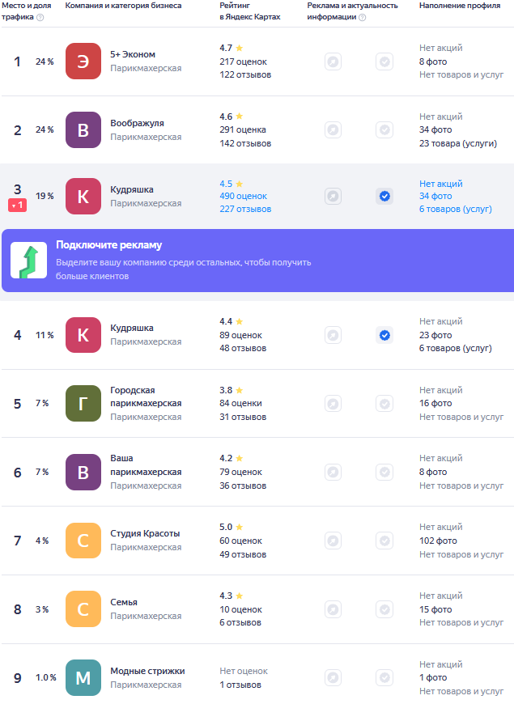Click the 23 товара (услуги) text
This screenshot has height=704, width=514.
click(x=458, y=144)
